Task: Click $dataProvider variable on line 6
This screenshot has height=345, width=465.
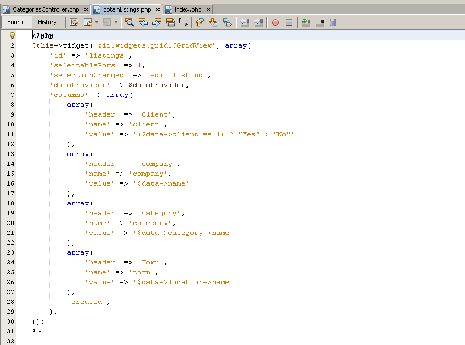Action: pyautogui.click(x=157, y=85)
